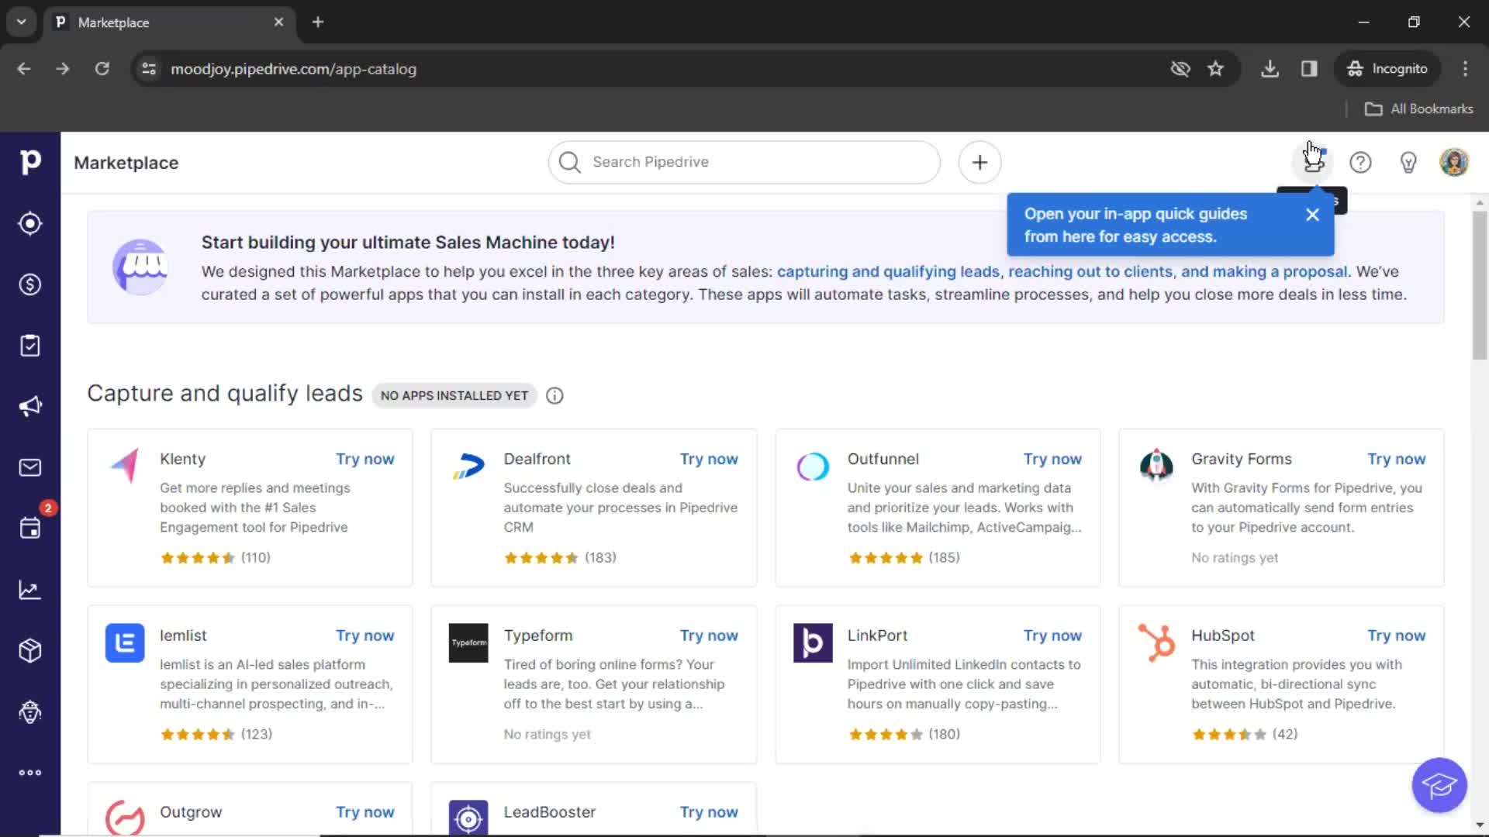Click the add new item plus button
This screenshot has height=837, width=1489.
979,163
